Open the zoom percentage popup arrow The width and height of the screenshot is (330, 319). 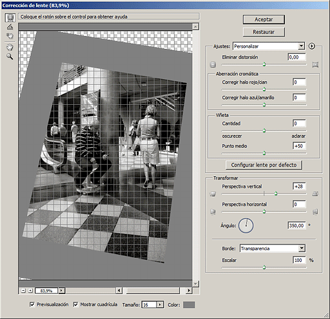pyautogui.click(x=61, y=291)
